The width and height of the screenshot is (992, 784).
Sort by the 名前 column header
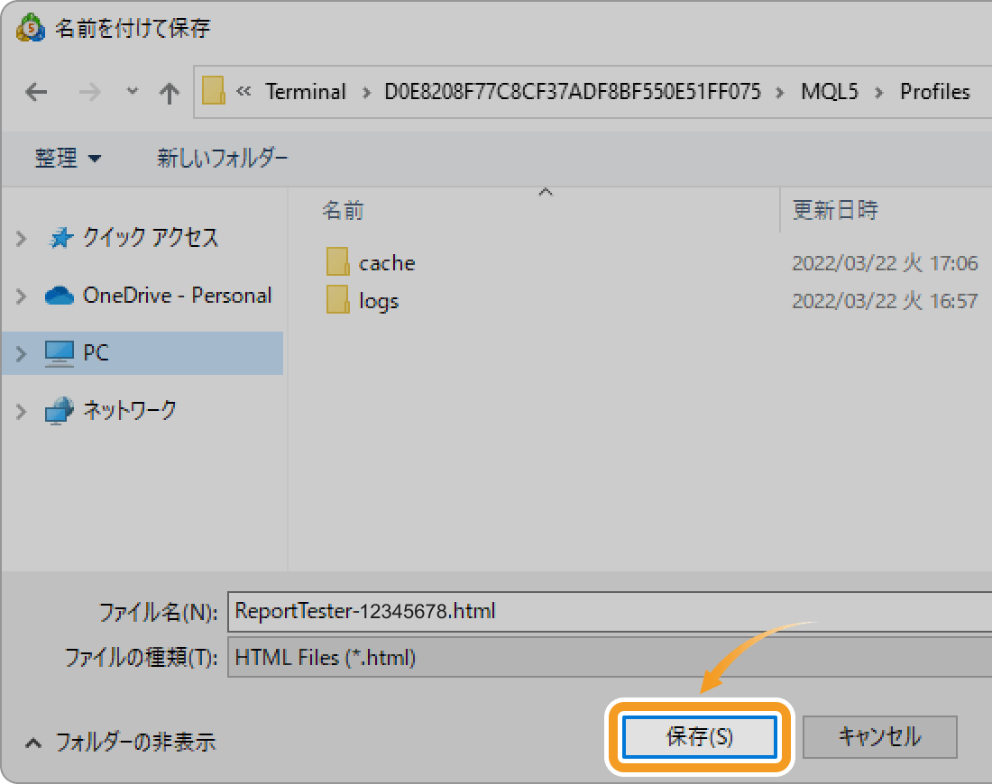(343, 211)
